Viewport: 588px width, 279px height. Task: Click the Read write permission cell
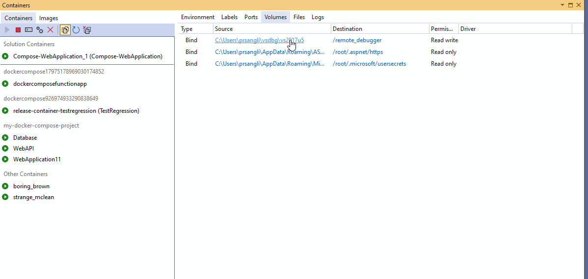(x=444, y=40)
